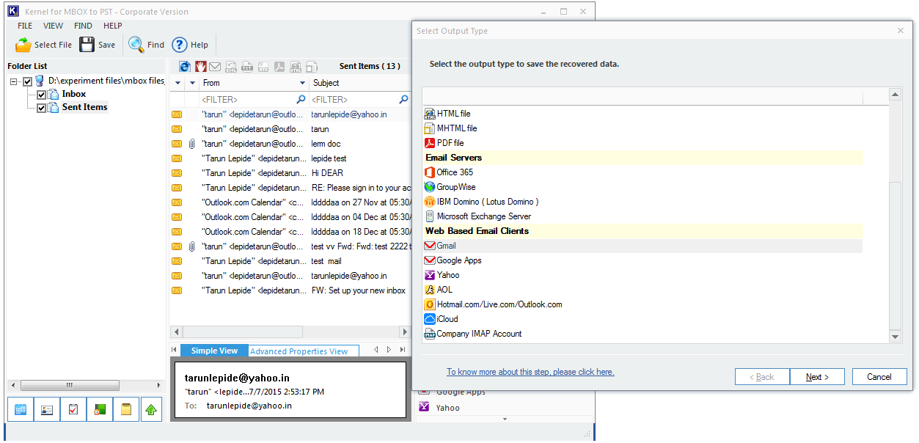
Task: Click the Cancel button in dialog
Action: (x=879, y=377)
